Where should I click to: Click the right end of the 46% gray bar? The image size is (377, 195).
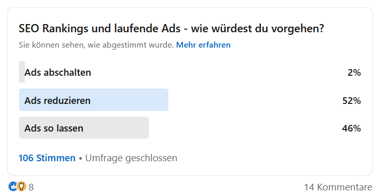[x=146, y=127]
